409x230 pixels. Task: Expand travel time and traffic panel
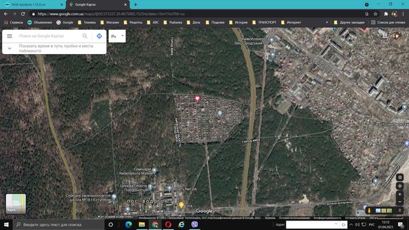tap(10, 48)
